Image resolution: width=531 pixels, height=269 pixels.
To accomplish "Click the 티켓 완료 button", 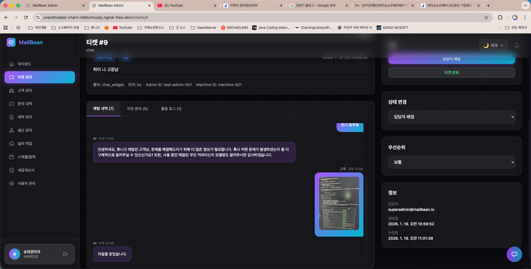I will (x=452, y=73).
